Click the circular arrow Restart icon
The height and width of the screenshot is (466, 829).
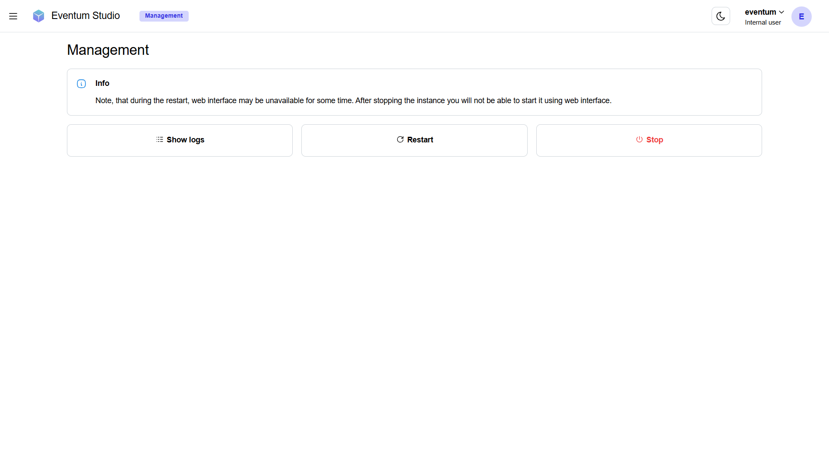(x=400, y=140)
